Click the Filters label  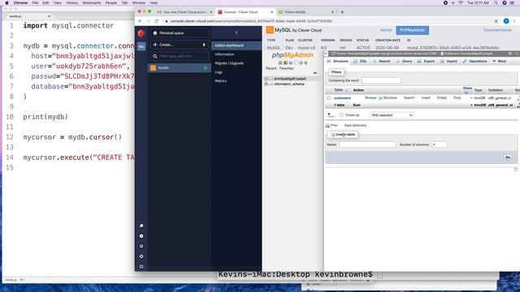coord(336,72)
